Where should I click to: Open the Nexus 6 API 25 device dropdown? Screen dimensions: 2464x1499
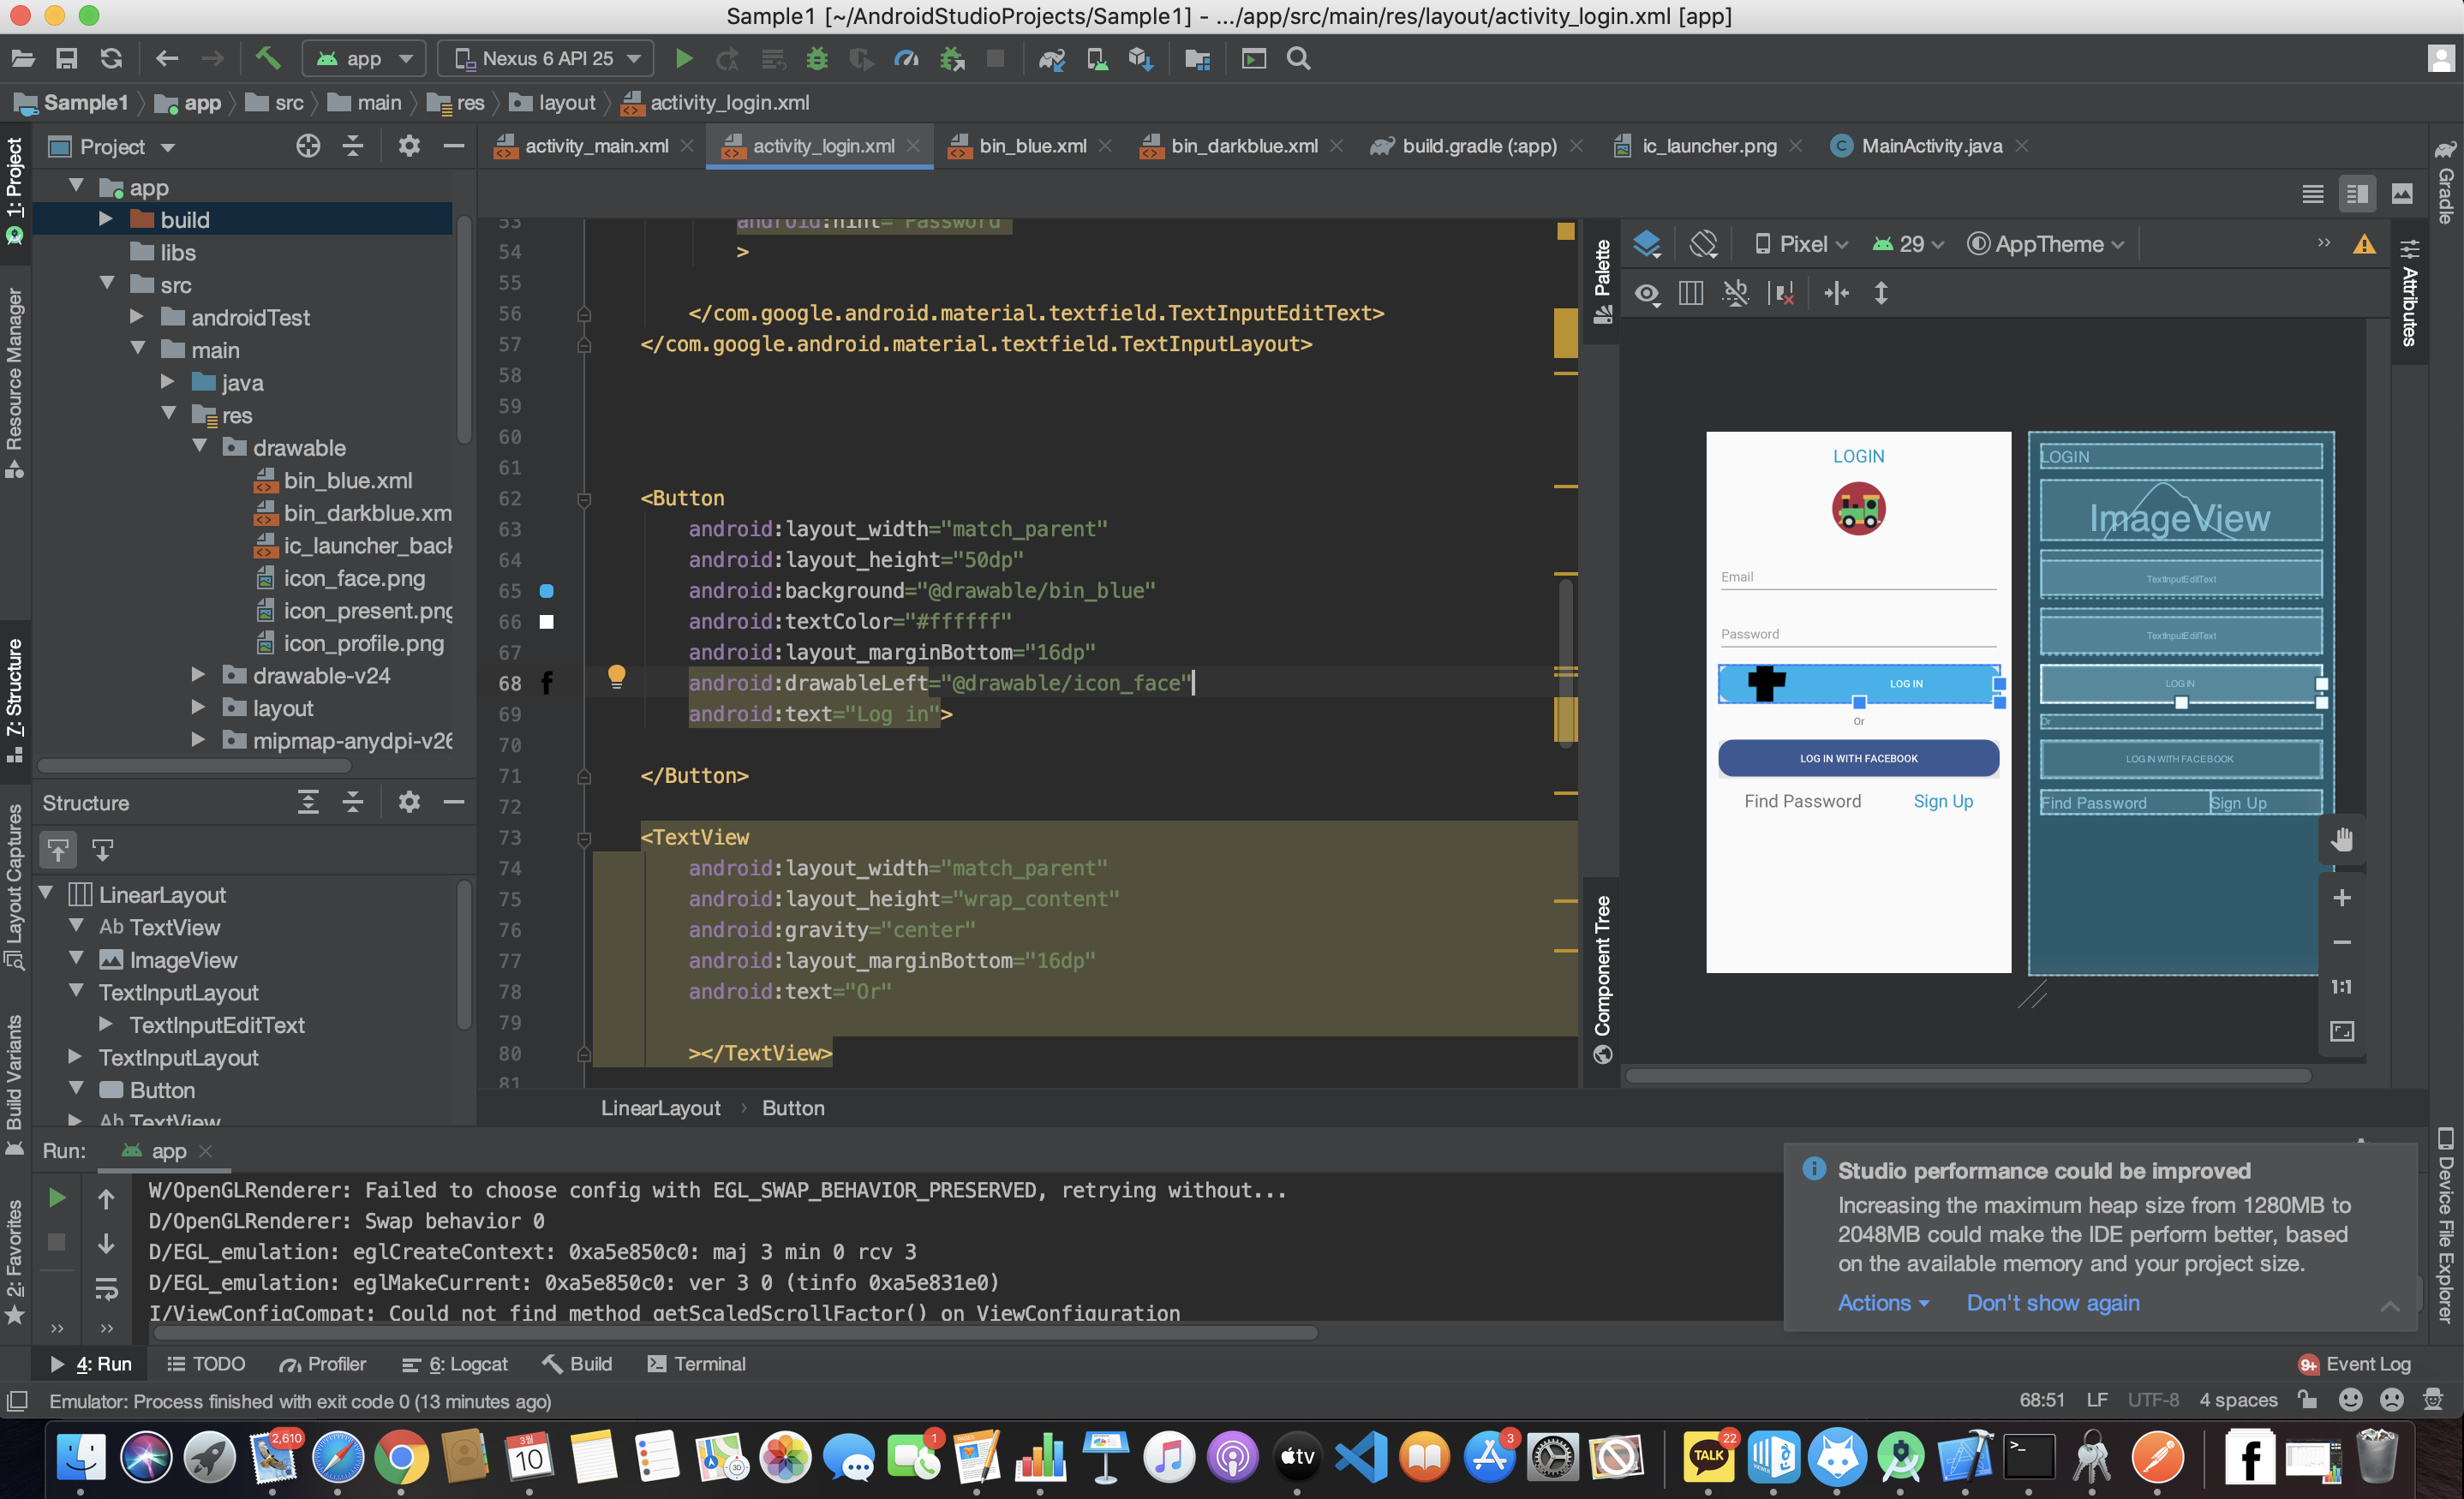(x=546, y=59)
